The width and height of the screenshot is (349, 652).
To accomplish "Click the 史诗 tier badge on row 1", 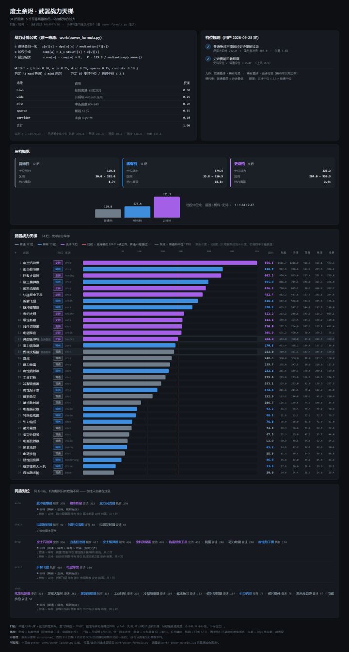I will 58,262.
